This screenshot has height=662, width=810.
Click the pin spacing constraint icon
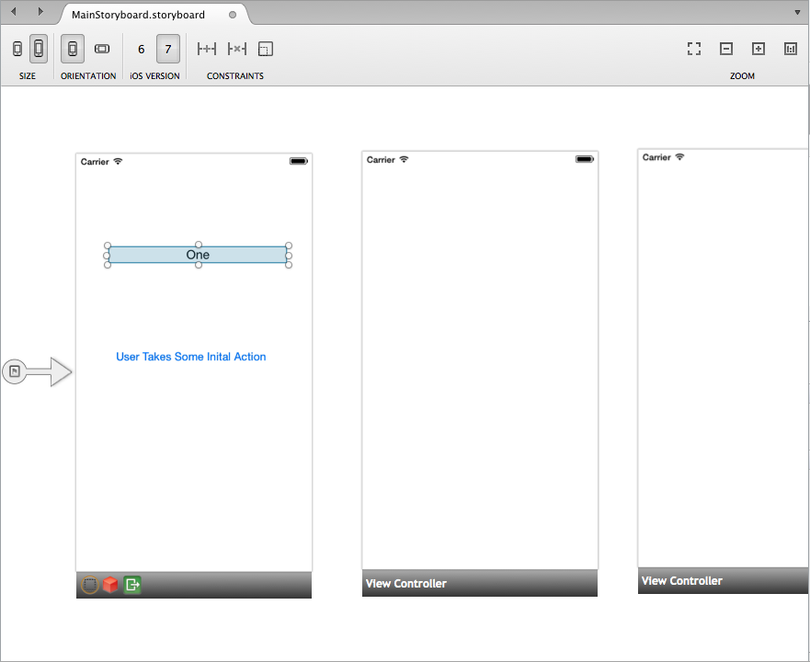206,48
